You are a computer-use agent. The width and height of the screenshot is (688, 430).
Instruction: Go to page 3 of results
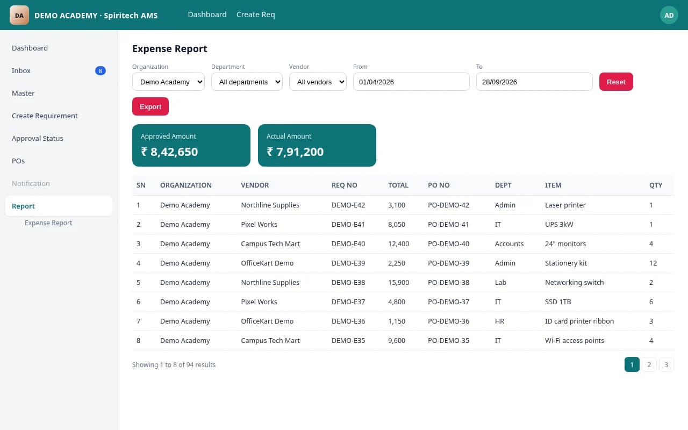(666, 364)
